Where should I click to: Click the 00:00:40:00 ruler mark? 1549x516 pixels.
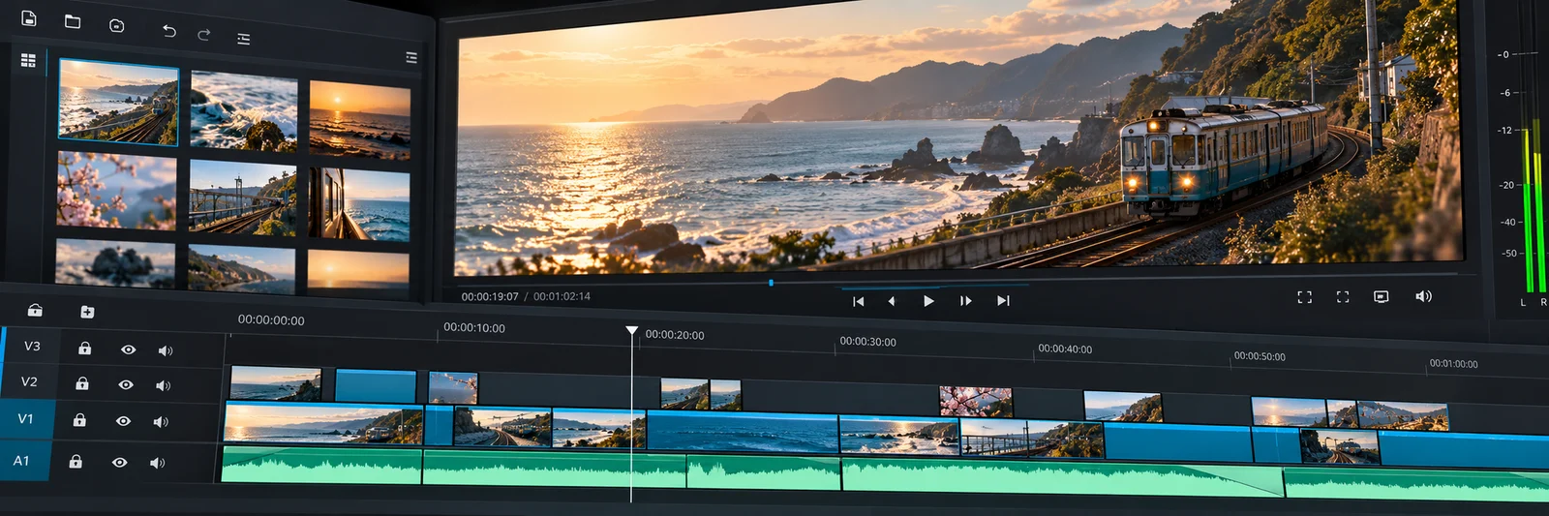pos(1065,349)
